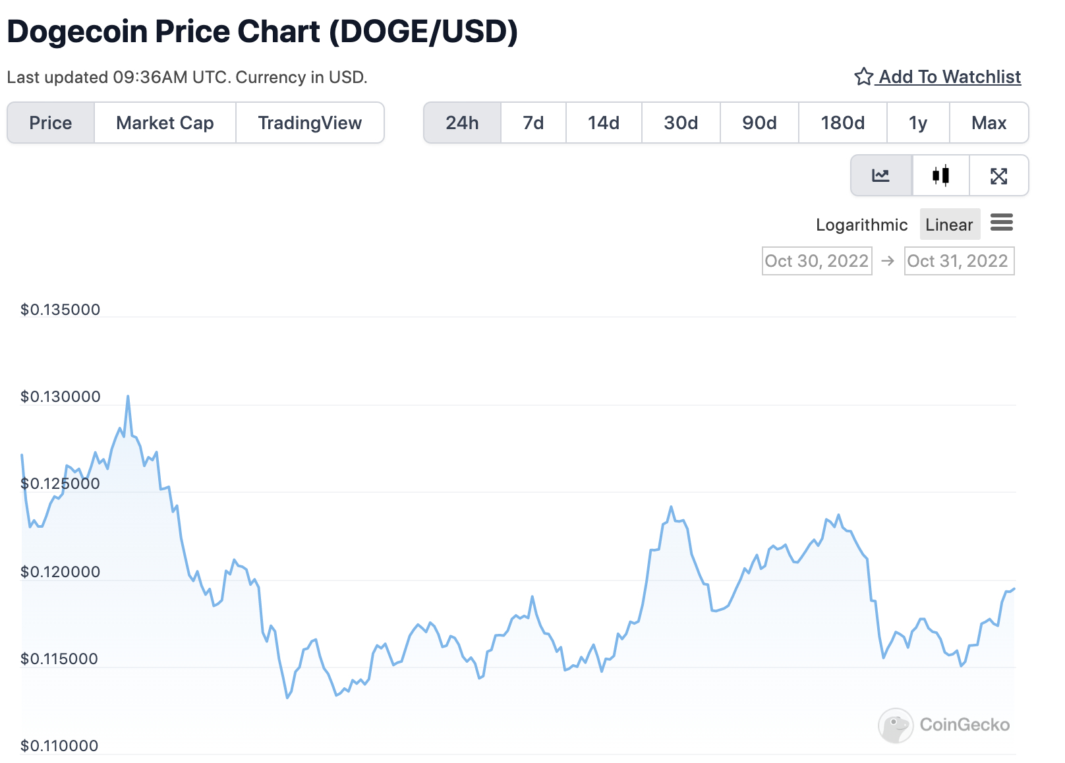
Task: Choose the 90d time range
Action: pyautogui.click(x=759, y=123)
